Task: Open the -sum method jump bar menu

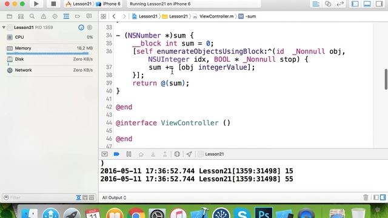Action: click(x=247, y=16)
